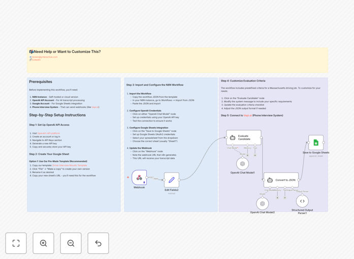Image resolution: width=354 pixels, height=259 pixels.
Task: Click the 'Step 3: Import and Configure the N8N Workflow' text
Action: [155, 85]
